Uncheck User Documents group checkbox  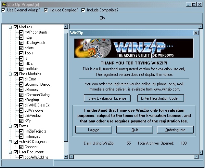[x=16, y=152]
